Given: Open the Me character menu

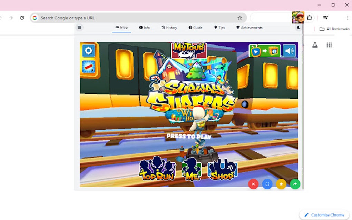Looking at the screenshot, I should click(192, 169).
